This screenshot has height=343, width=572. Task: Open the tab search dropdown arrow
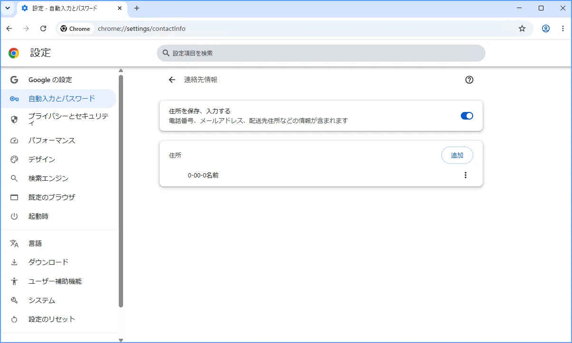point(8,8)
